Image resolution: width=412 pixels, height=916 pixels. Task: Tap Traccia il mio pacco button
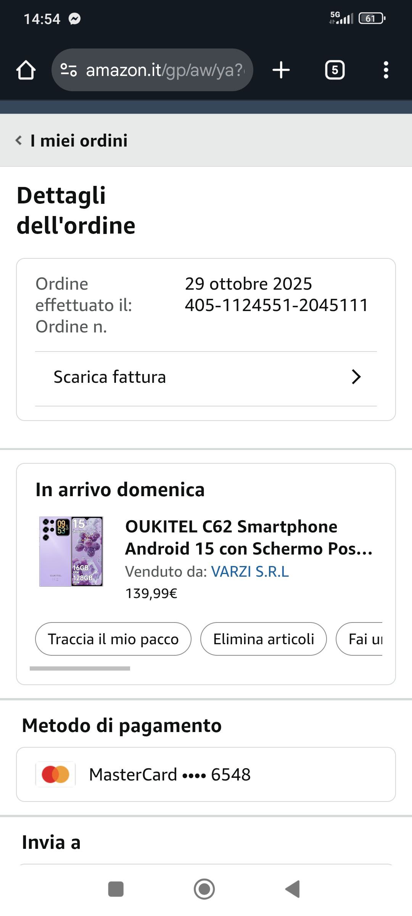(113, 639)
